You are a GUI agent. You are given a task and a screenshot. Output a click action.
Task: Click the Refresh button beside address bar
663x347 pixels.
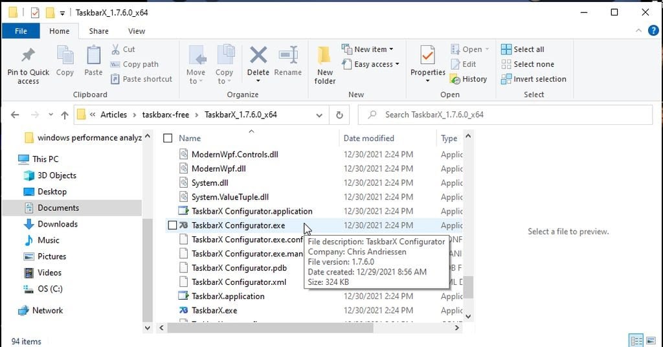coord(339,115)
